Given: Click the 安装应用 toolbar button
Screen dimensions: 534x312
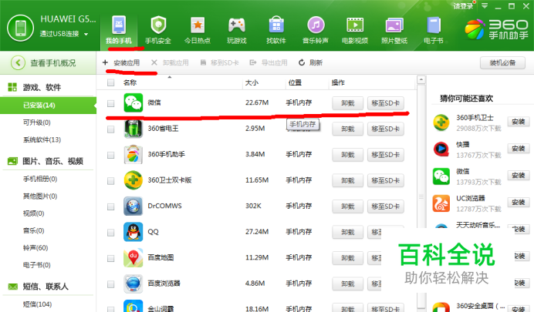Looking at the screenshot, I should [x=121, y=62].
